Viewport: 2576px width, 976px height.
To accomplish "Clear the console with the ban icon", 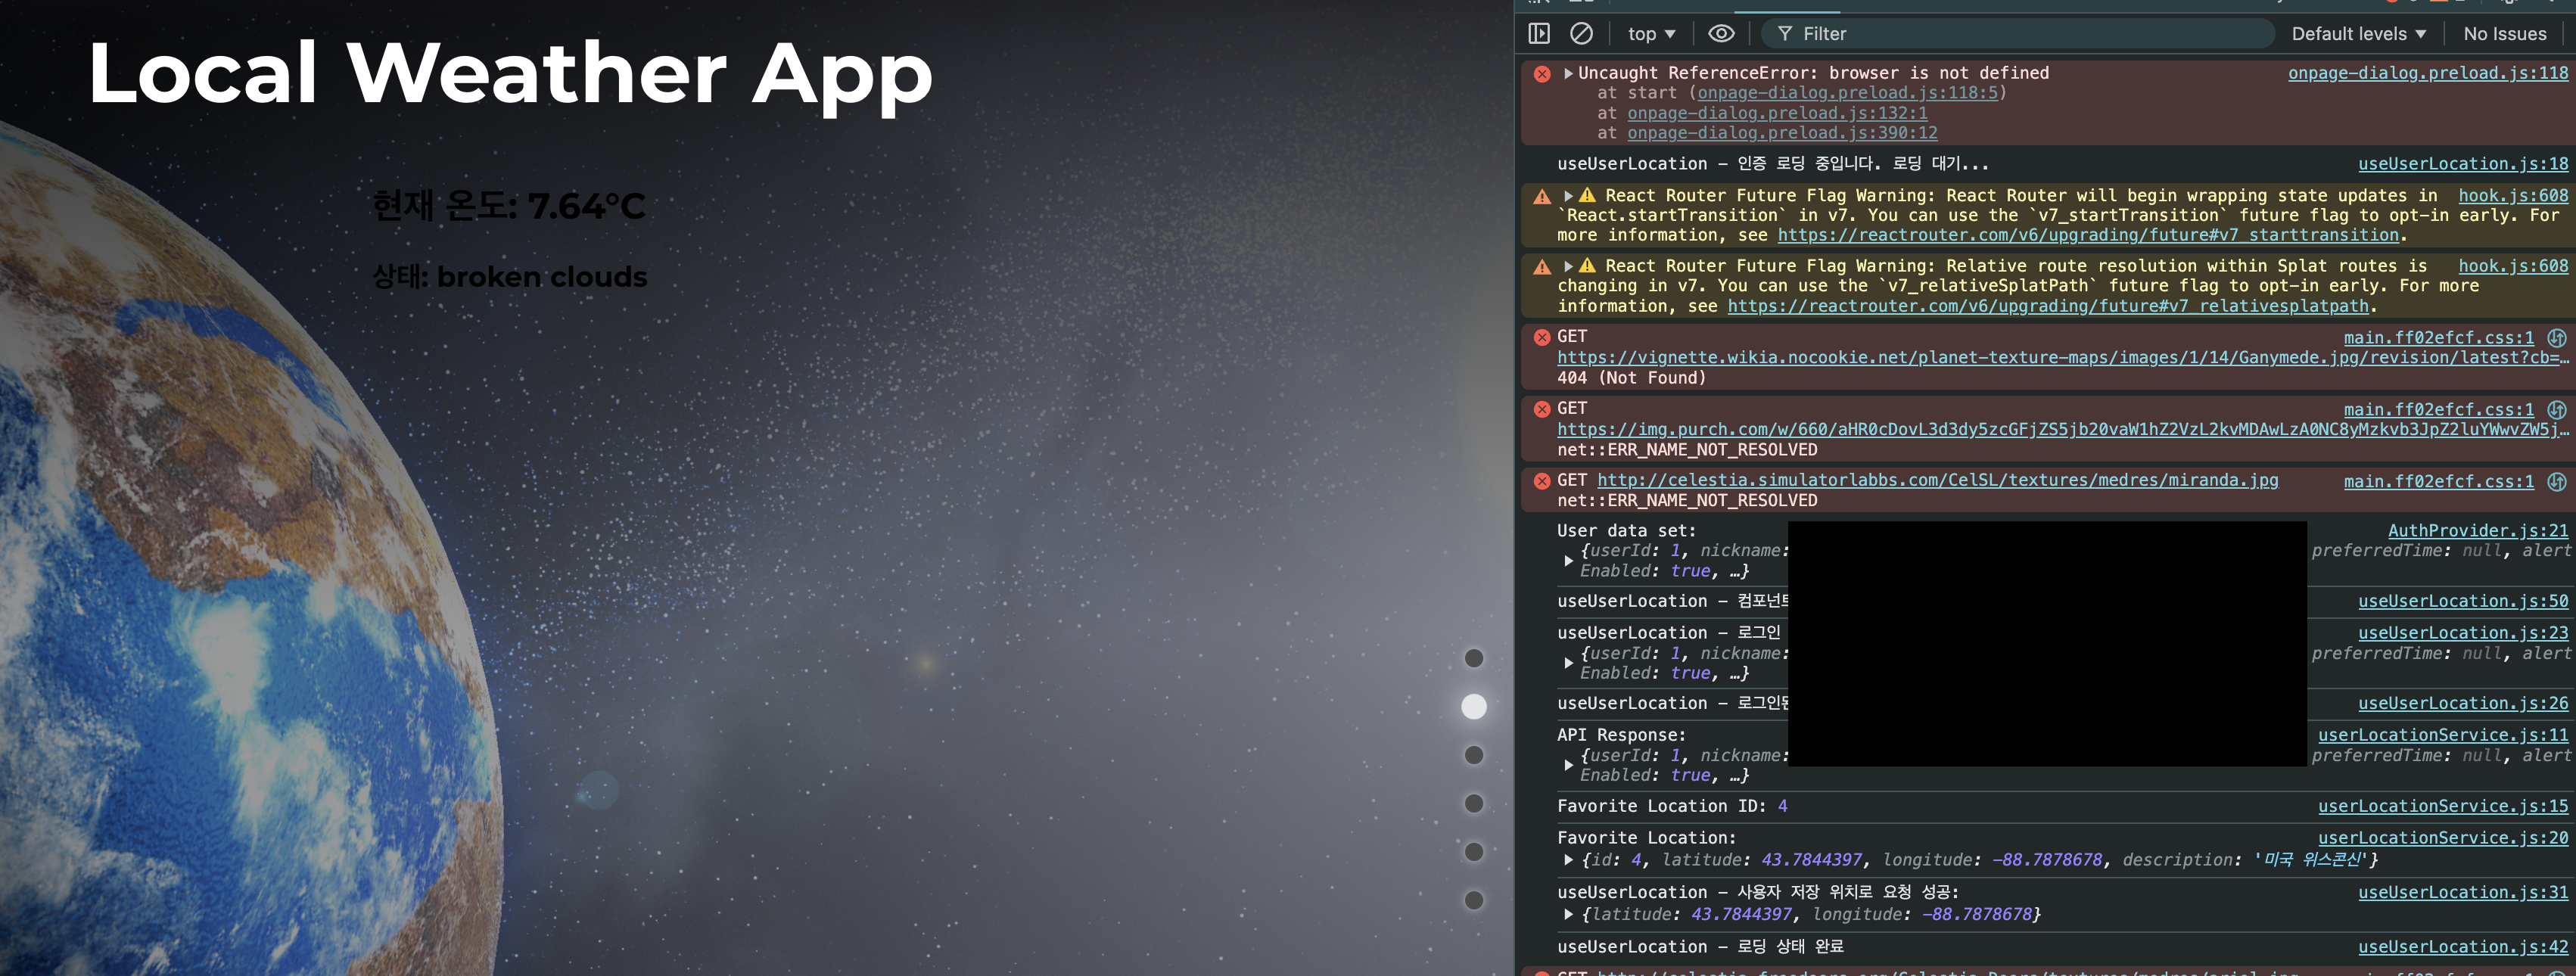I will [x=1581, y=34].
